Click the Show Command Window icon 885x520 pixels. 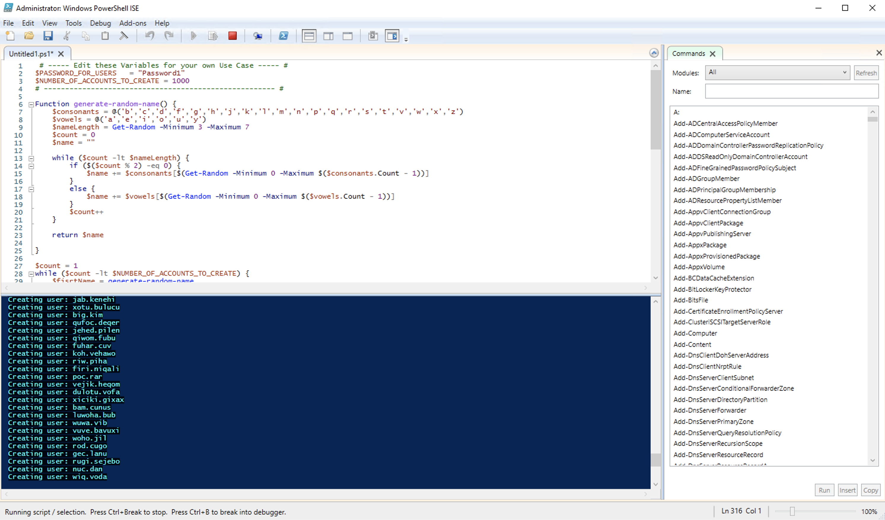coord(373,36)
